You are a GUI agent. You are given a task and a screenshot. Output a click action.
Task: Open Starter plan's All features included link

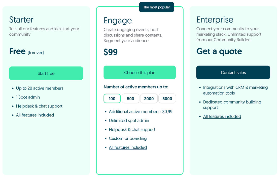tap(35, 115)
